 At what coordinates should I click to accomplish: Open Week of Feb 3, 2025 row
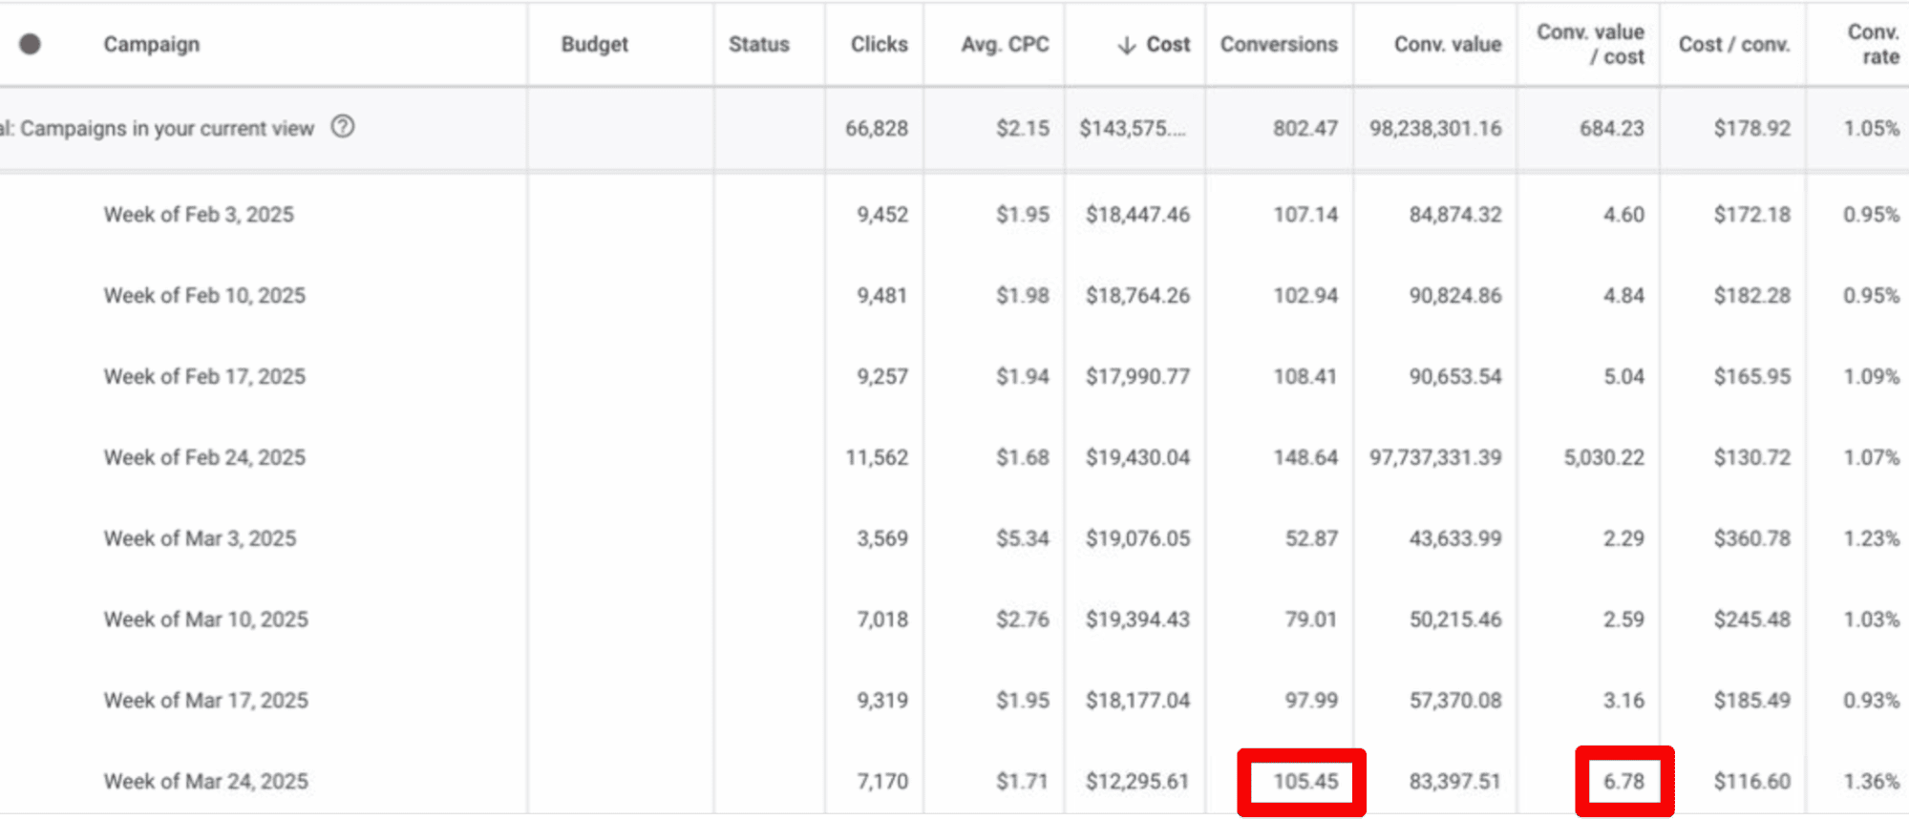199,215
